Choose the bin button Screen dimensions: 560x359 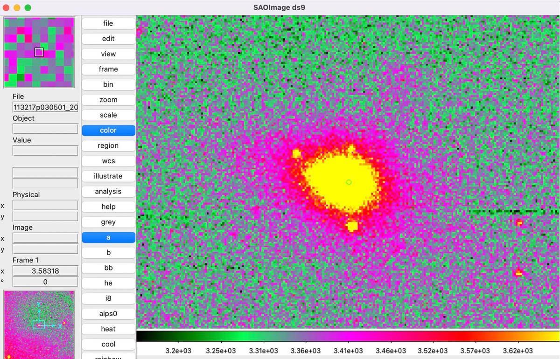108,84
